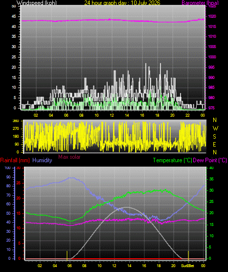Click the yellow sunset marker near Sun2Set

[188, 255]
